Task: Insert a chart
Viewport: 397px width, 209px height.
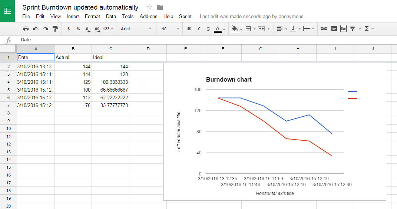Action: tap(343, 28)
